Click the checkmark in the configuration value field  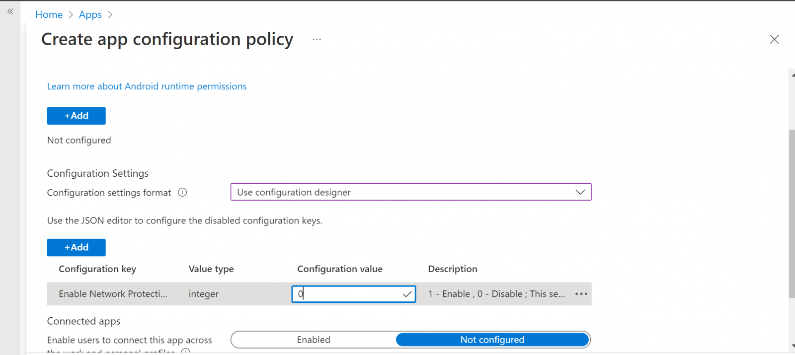coord(407,294)
